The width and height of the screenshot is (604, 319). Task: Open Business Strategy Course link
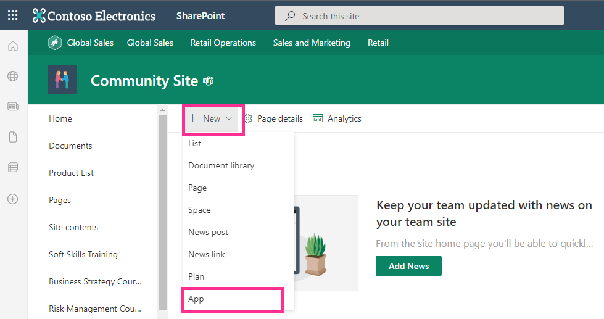click(95, 281)
